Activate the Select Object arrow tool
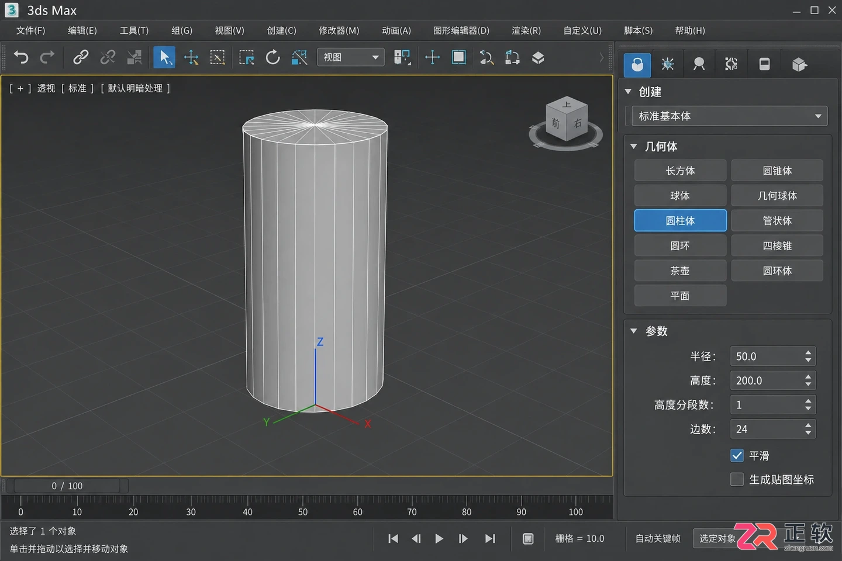 click(x=164, y=57)
